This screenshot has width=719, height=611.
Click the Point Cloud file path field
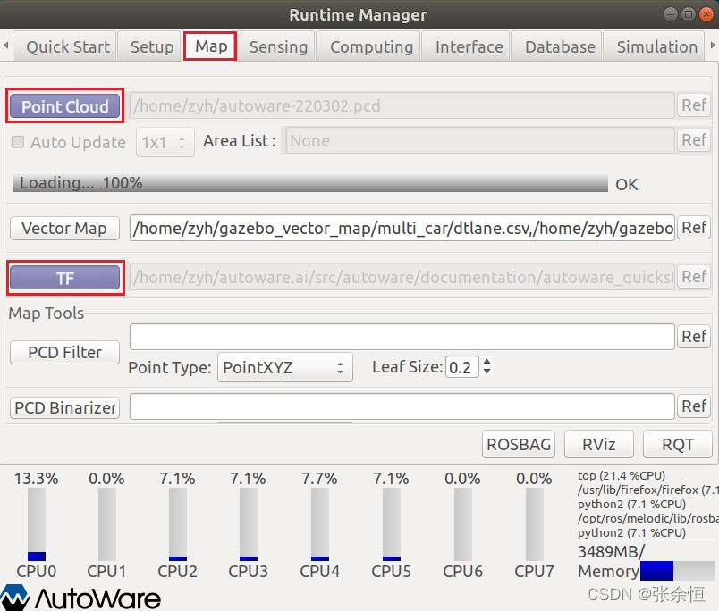tap(402, 105)
